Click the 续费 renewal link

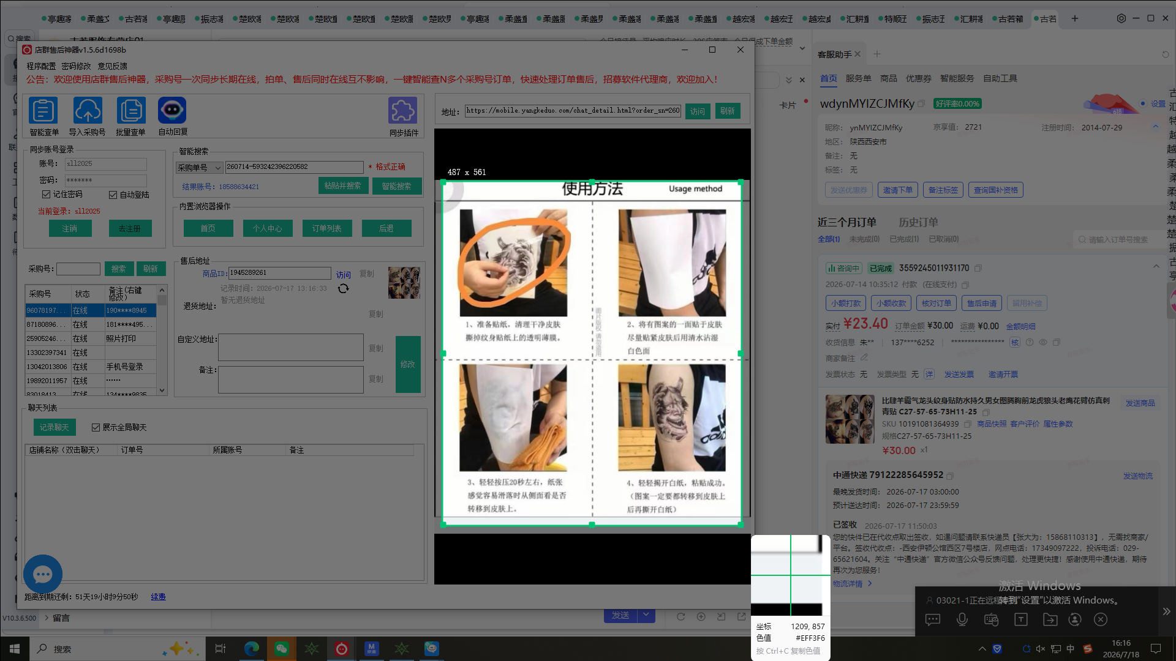(158, 597)
